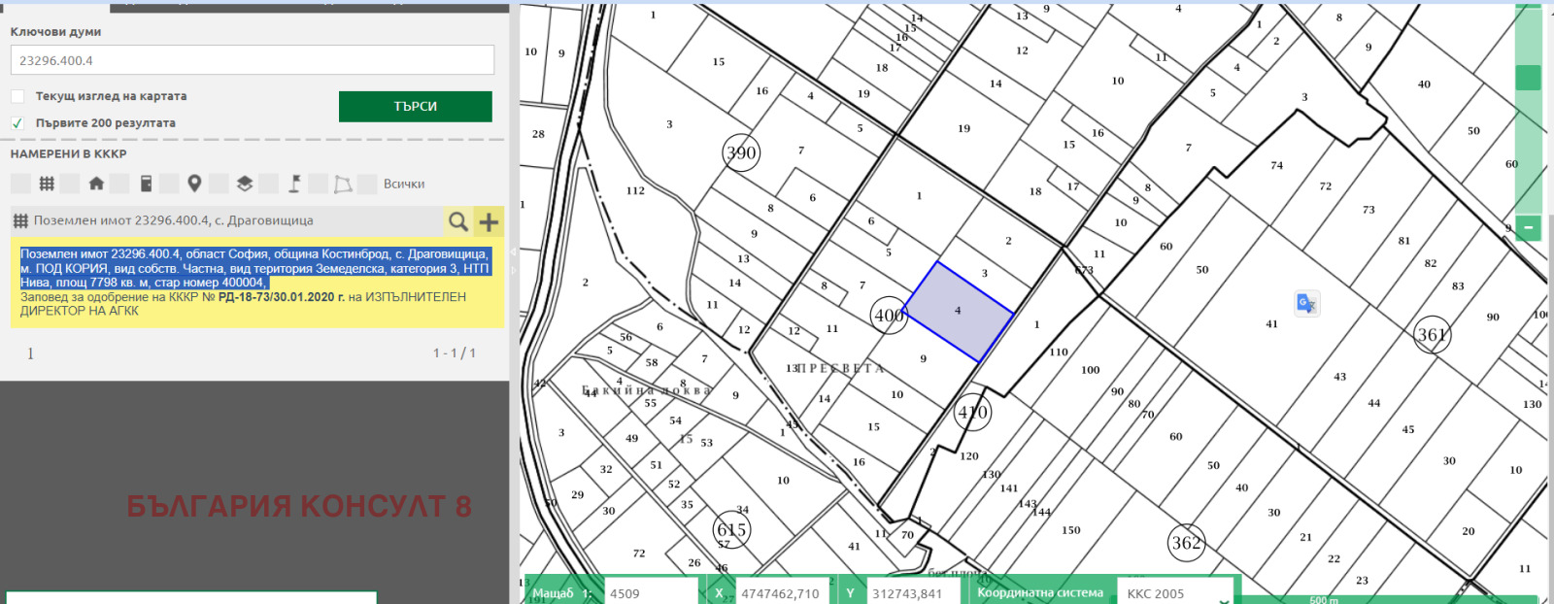Uncheck 'Първите 200 резултата' checkbox
This screenshot has width=1554, height=604.
pos(17,123)
